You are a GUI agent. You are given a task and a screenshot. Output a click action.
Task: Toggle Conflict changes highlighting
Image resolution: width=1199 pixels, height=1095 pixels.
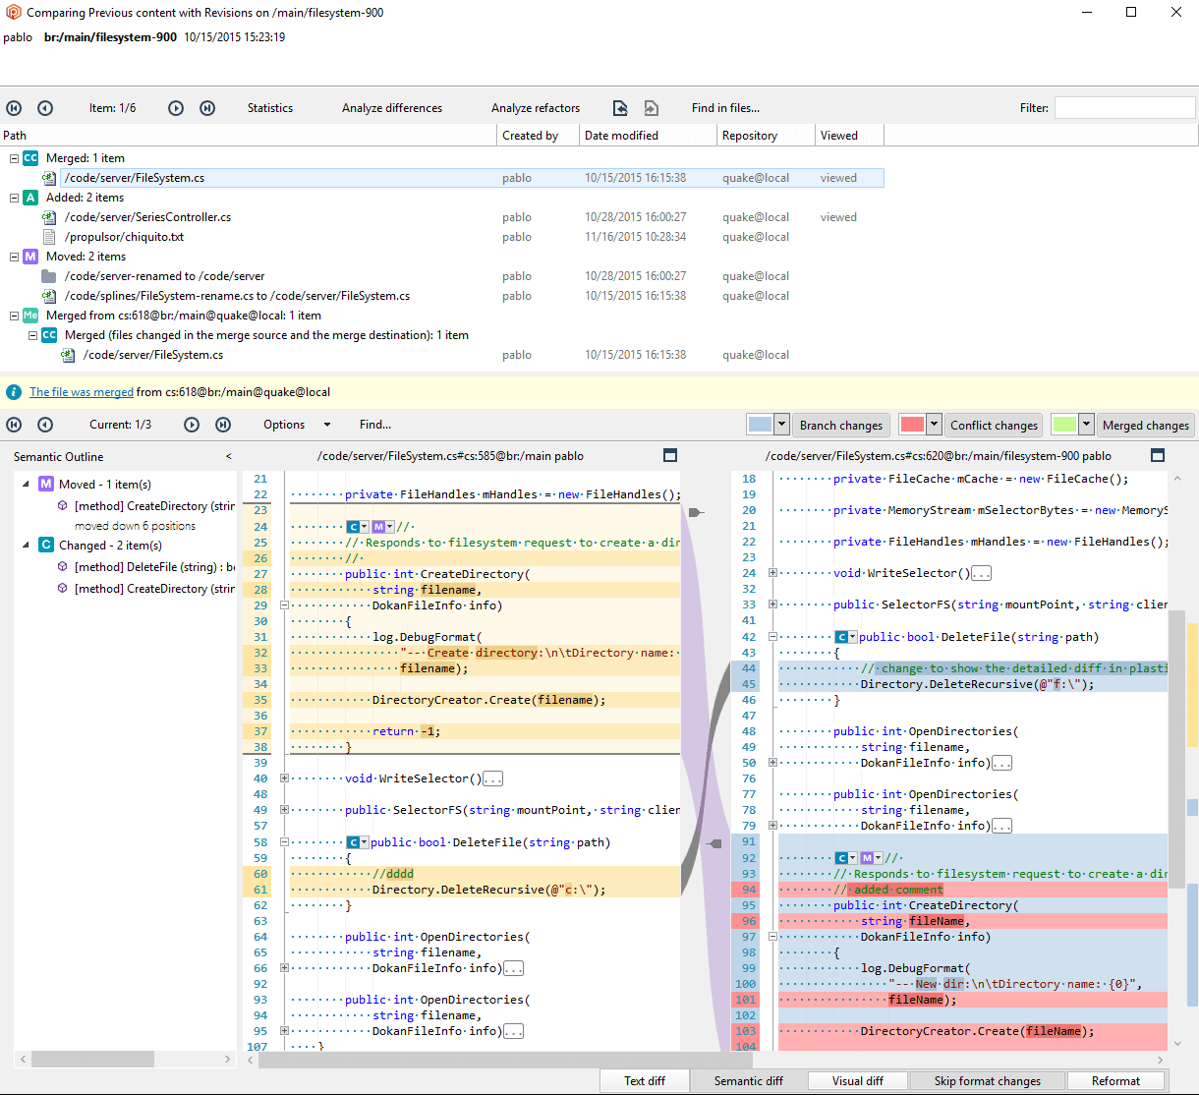(994, 426)
